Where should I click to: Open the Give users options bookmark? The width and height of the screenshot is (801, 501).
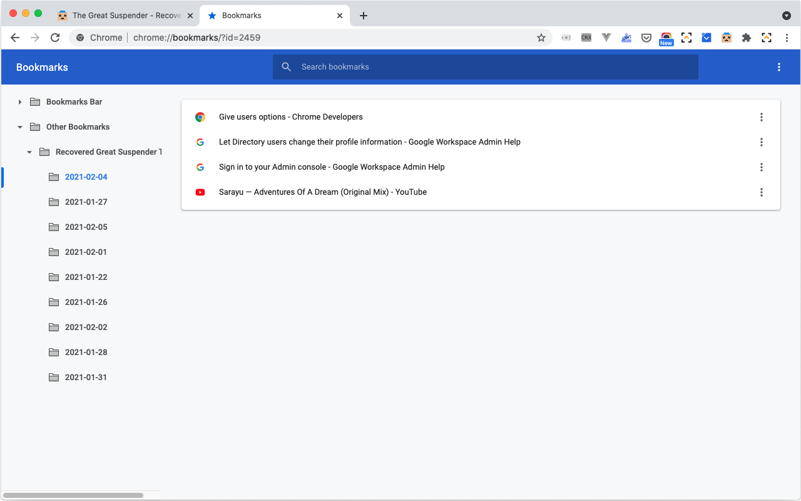(x=290, y=117)
